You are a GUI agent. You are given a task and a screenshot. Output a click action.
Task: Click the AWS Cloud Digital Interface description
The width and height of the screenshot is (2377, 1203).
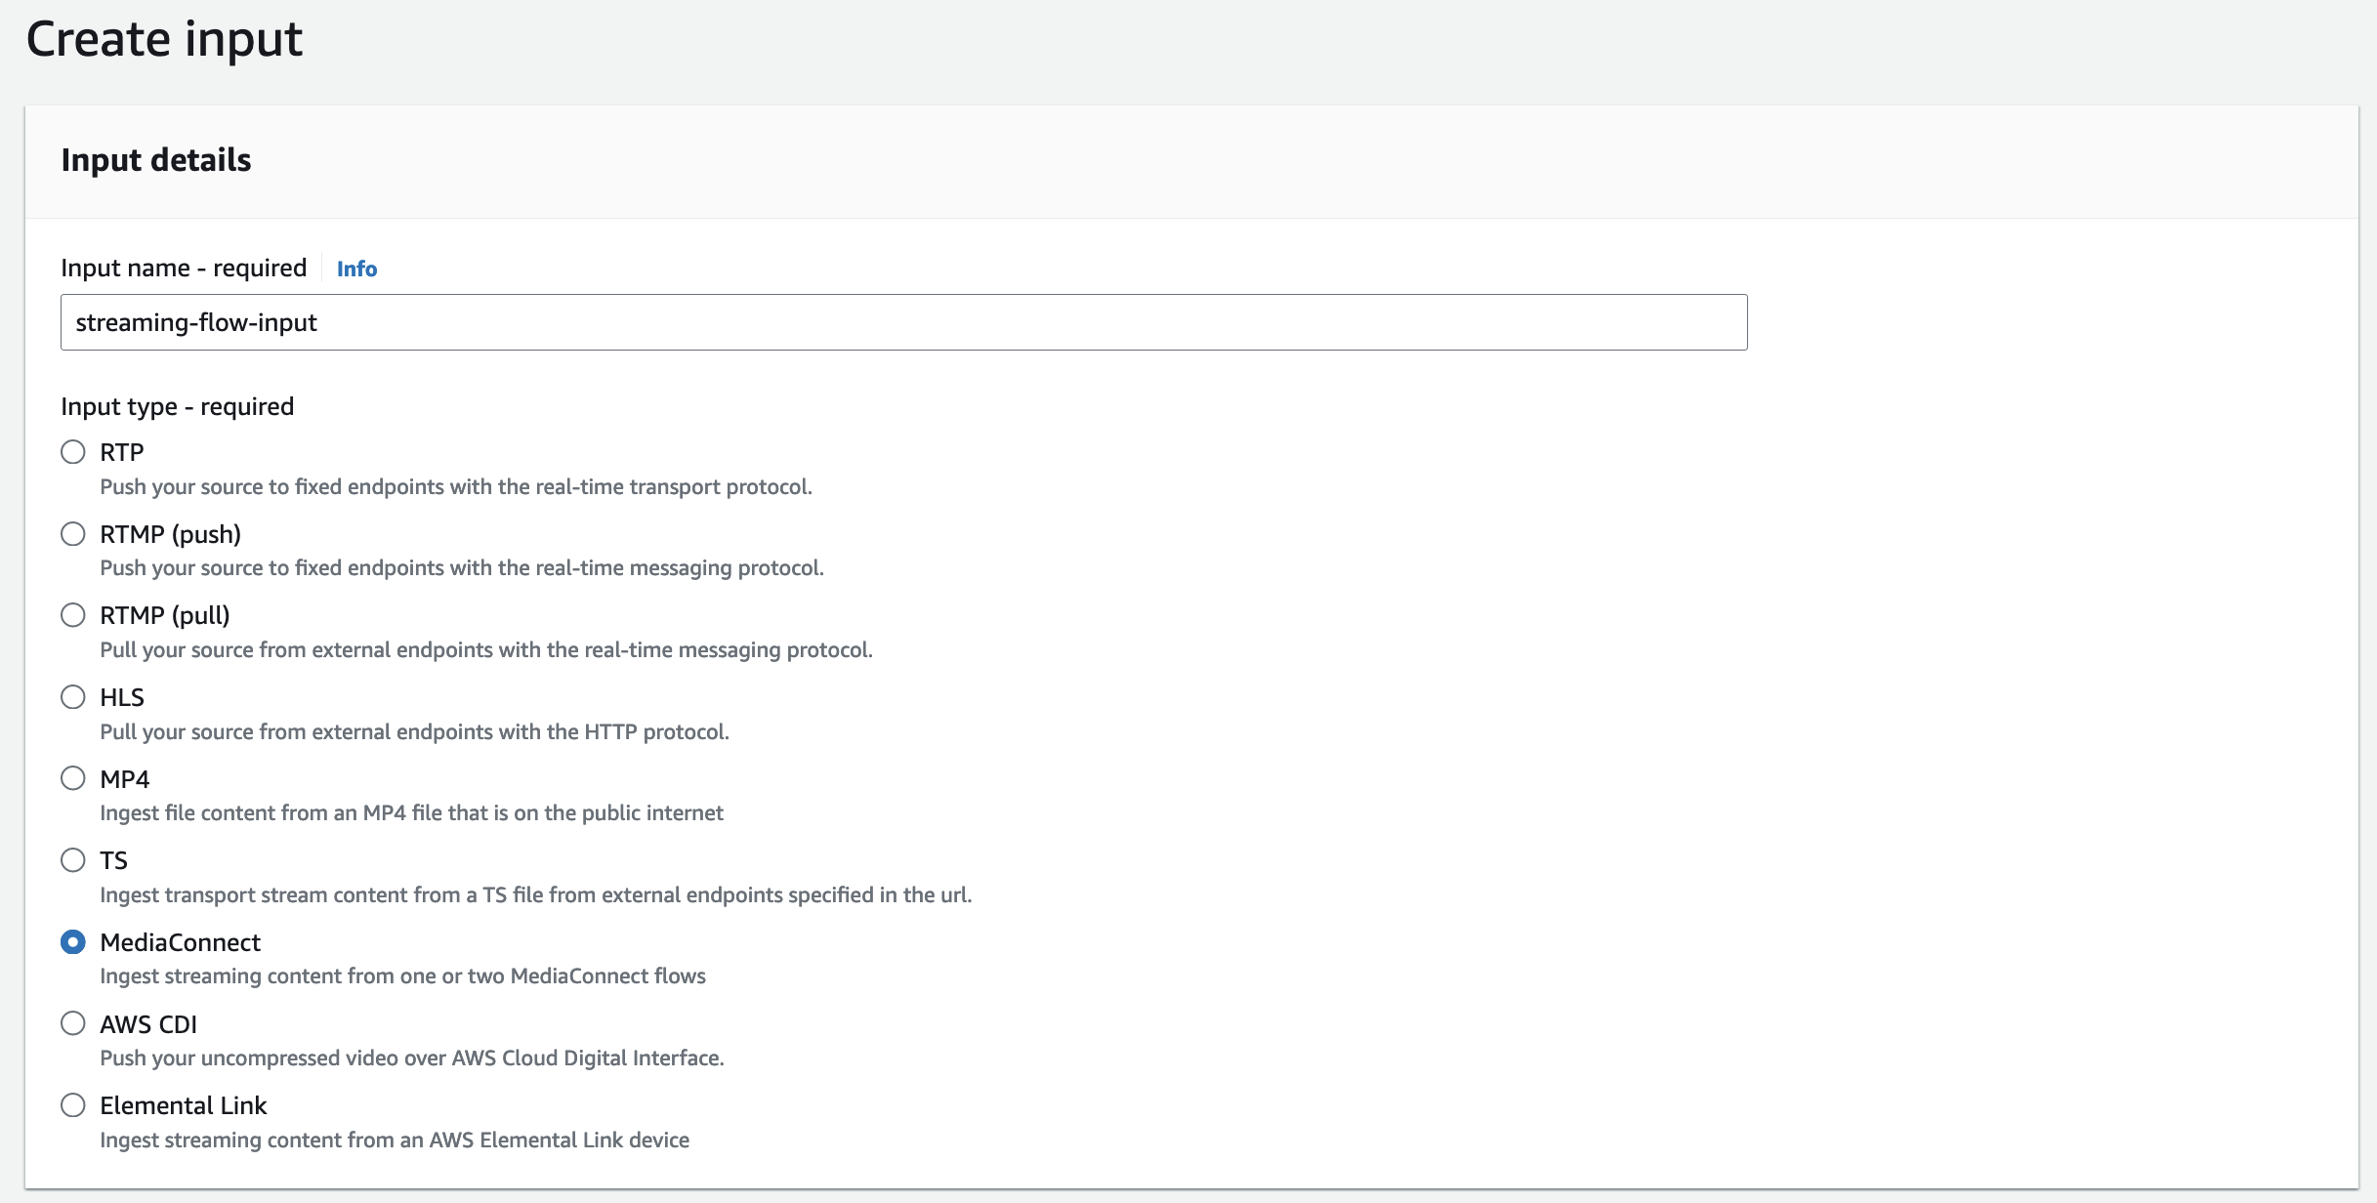pos(411,1058)
